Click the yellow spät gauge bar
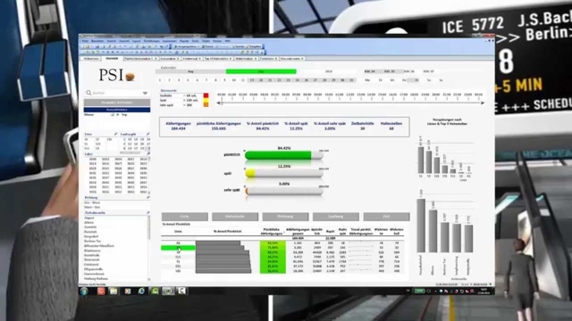The height and width of the screenshot is (321, 572). tap(250, 173)
